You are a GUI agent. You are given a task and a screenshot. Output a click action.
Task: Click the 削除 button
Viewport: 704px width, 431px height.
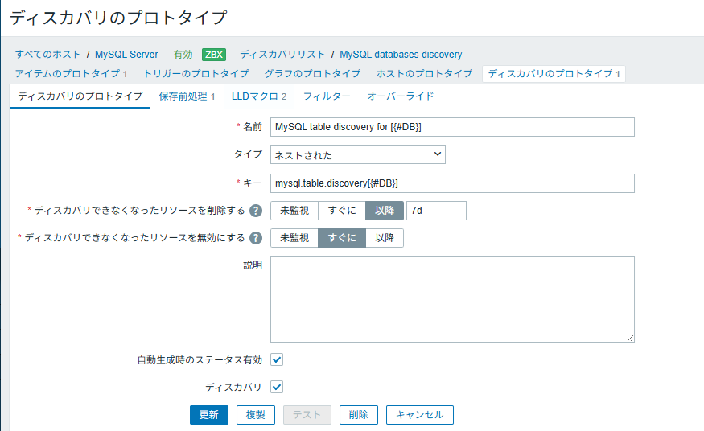[x=358, y=415]
